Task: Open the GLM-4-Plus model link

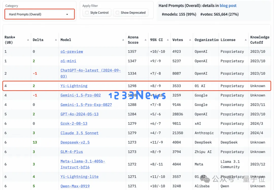Action: click(x=72, y=152)
